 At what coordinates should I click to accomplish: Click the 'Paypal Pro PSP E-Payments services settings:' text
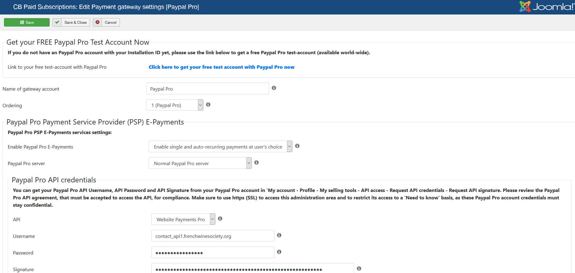tap(60, 132)
